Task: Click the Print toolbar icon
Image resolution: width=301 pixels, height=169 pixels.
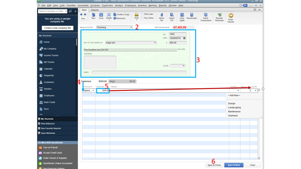Action: [136, 16]
